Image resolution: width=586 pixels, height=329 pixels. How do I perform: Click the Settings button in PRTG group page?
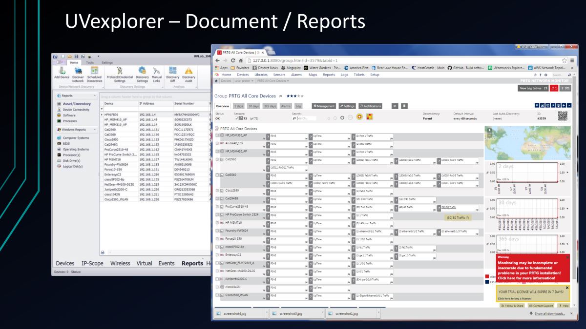click(x=347, y=106)
